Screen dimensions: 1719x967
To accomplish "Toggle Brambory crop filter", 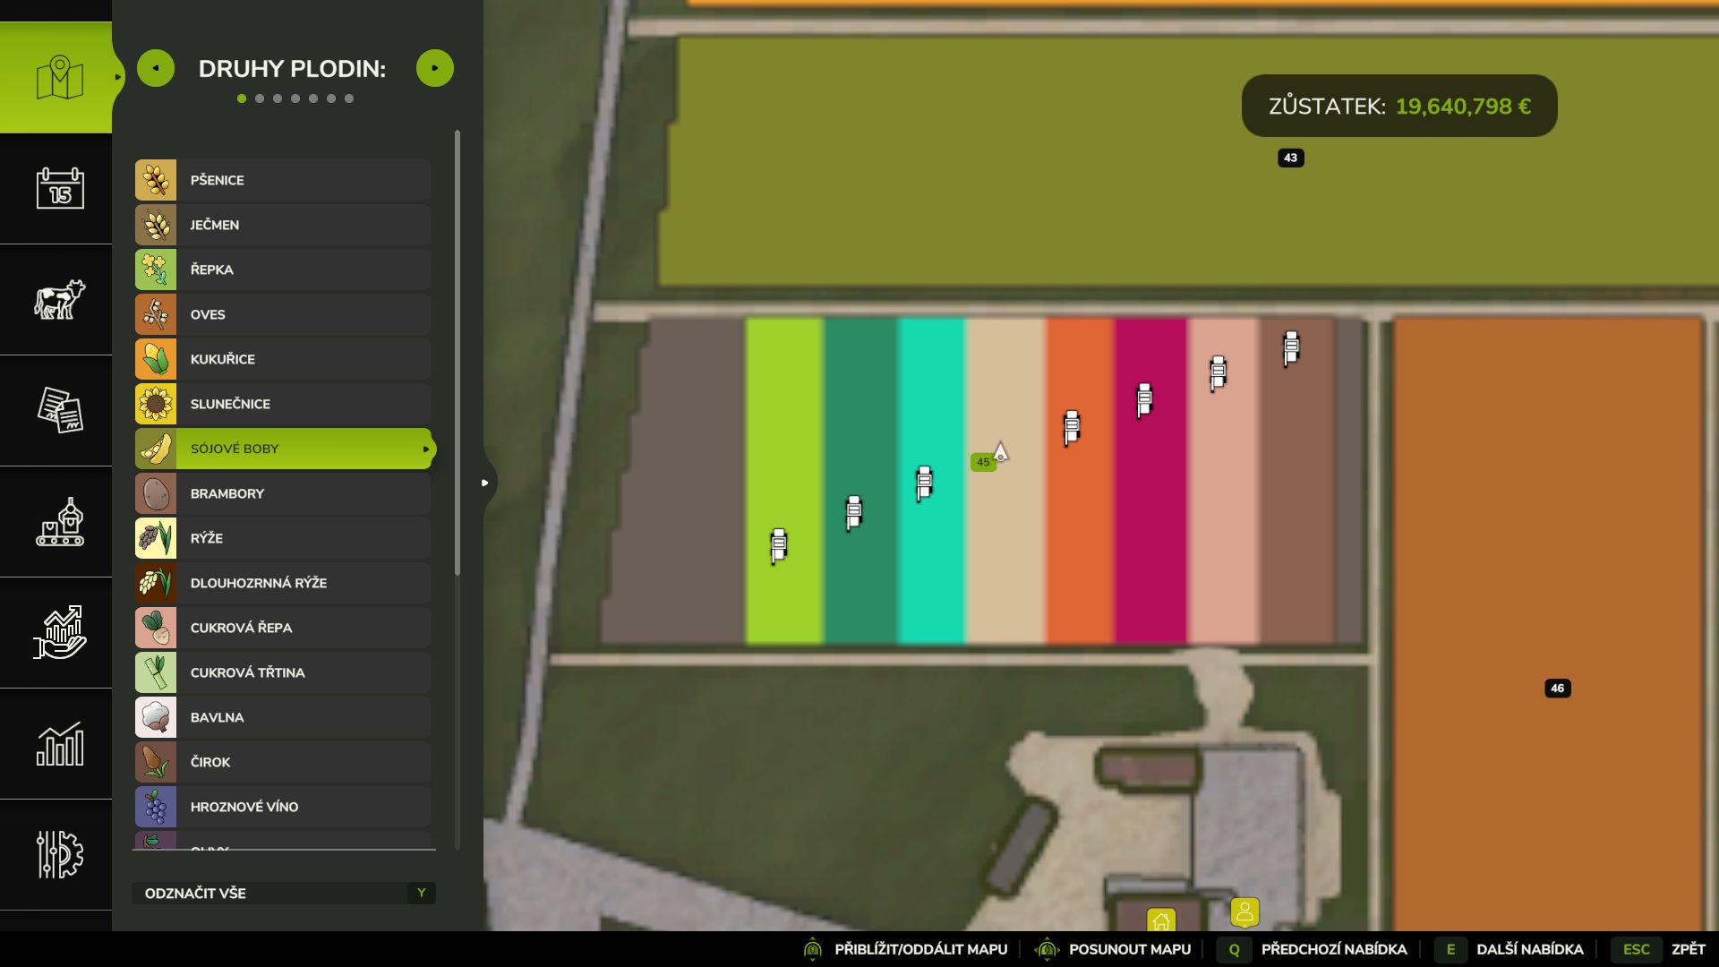I will (283, 493).
